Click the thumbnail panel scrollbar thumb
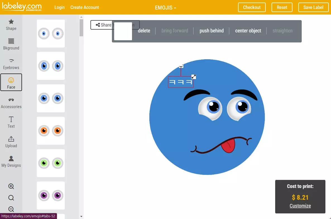The image size is (331, 219). [81, 28]
